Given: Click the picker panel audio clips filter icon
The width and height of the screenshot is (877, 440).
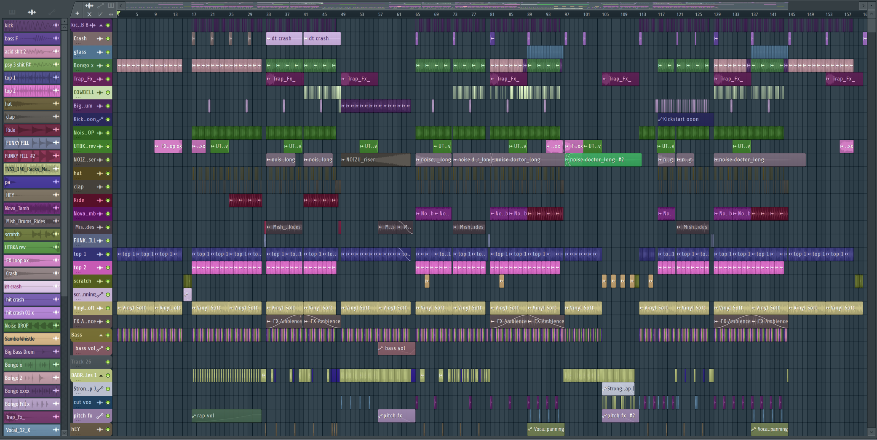Looking at the screenshot, I should 32,12.
